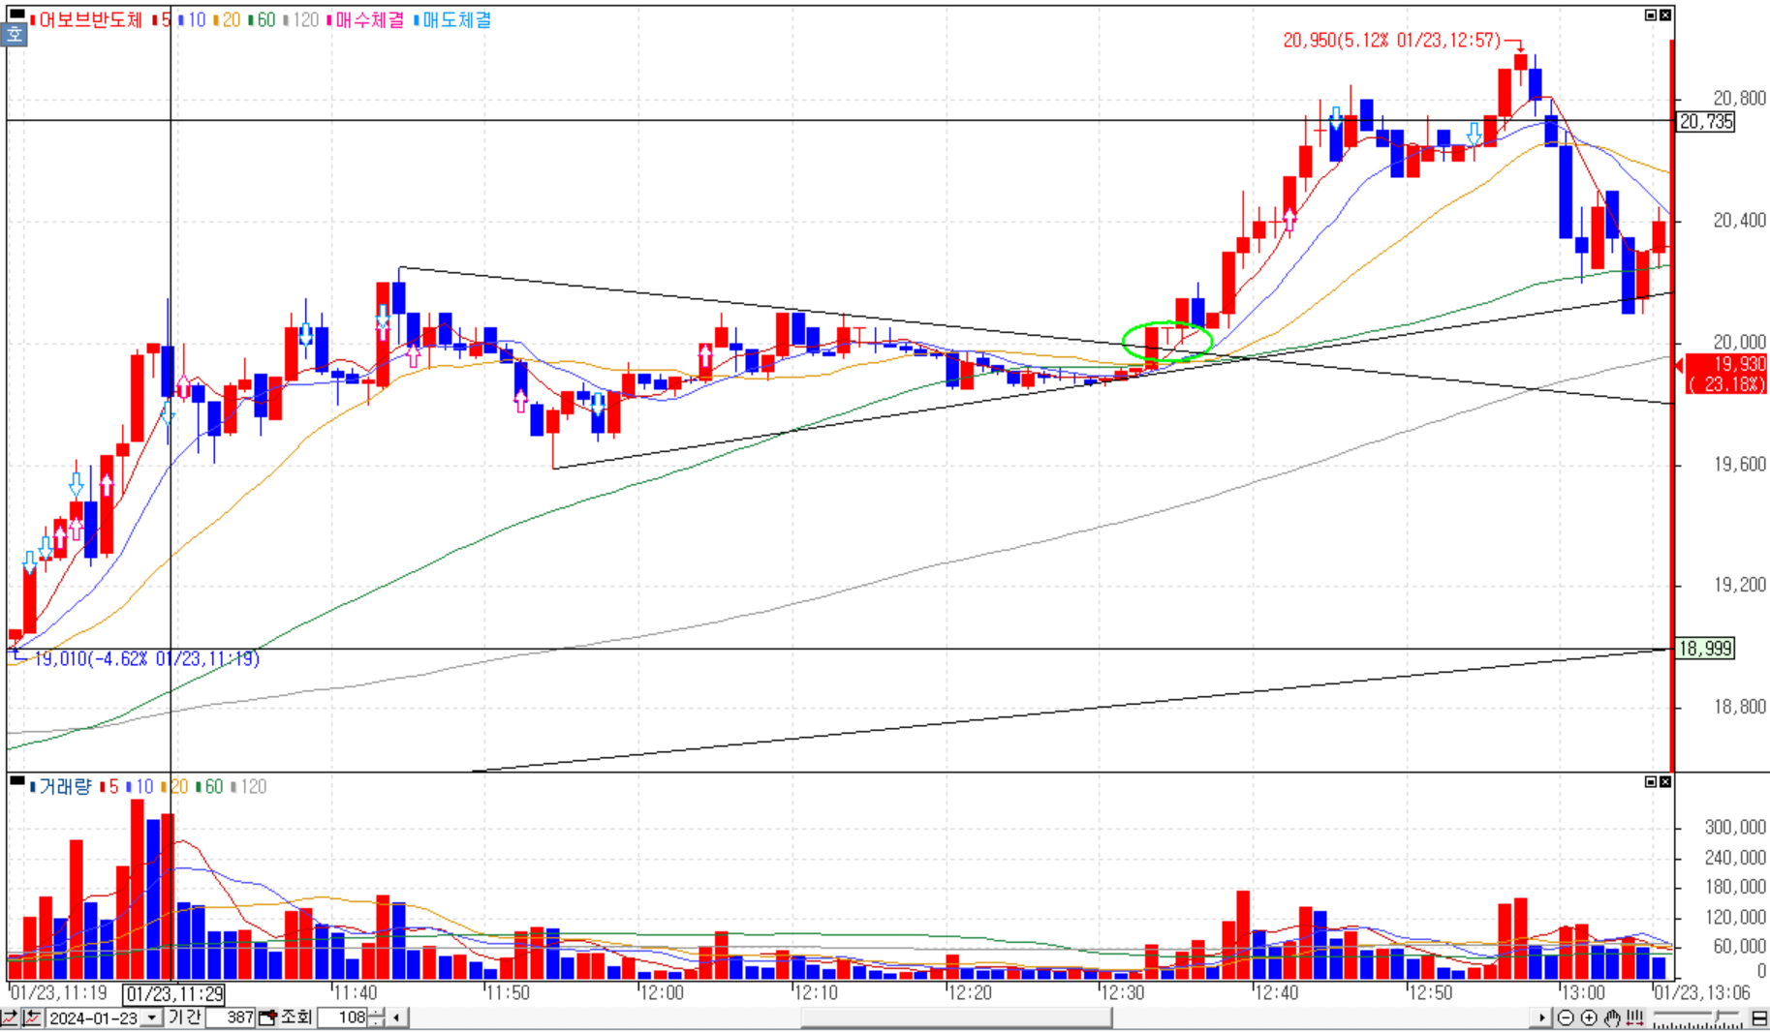The height and width of the screenshot is (1032, 1770).
Task: Click the 20,800 price axis label
Action: tap(1739, 98)
